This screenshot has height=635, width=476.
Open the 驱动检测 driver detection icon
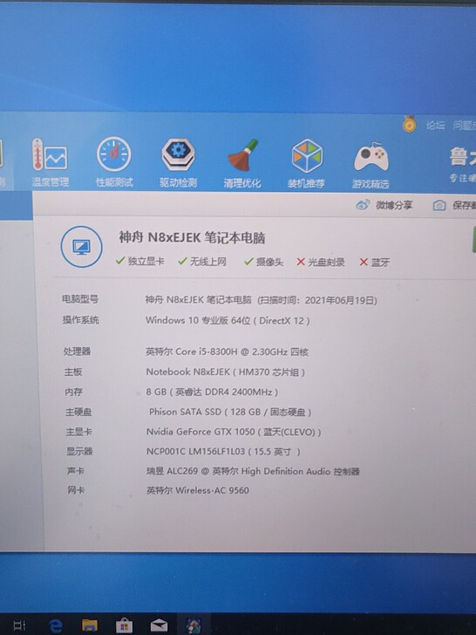pos(178,163)
